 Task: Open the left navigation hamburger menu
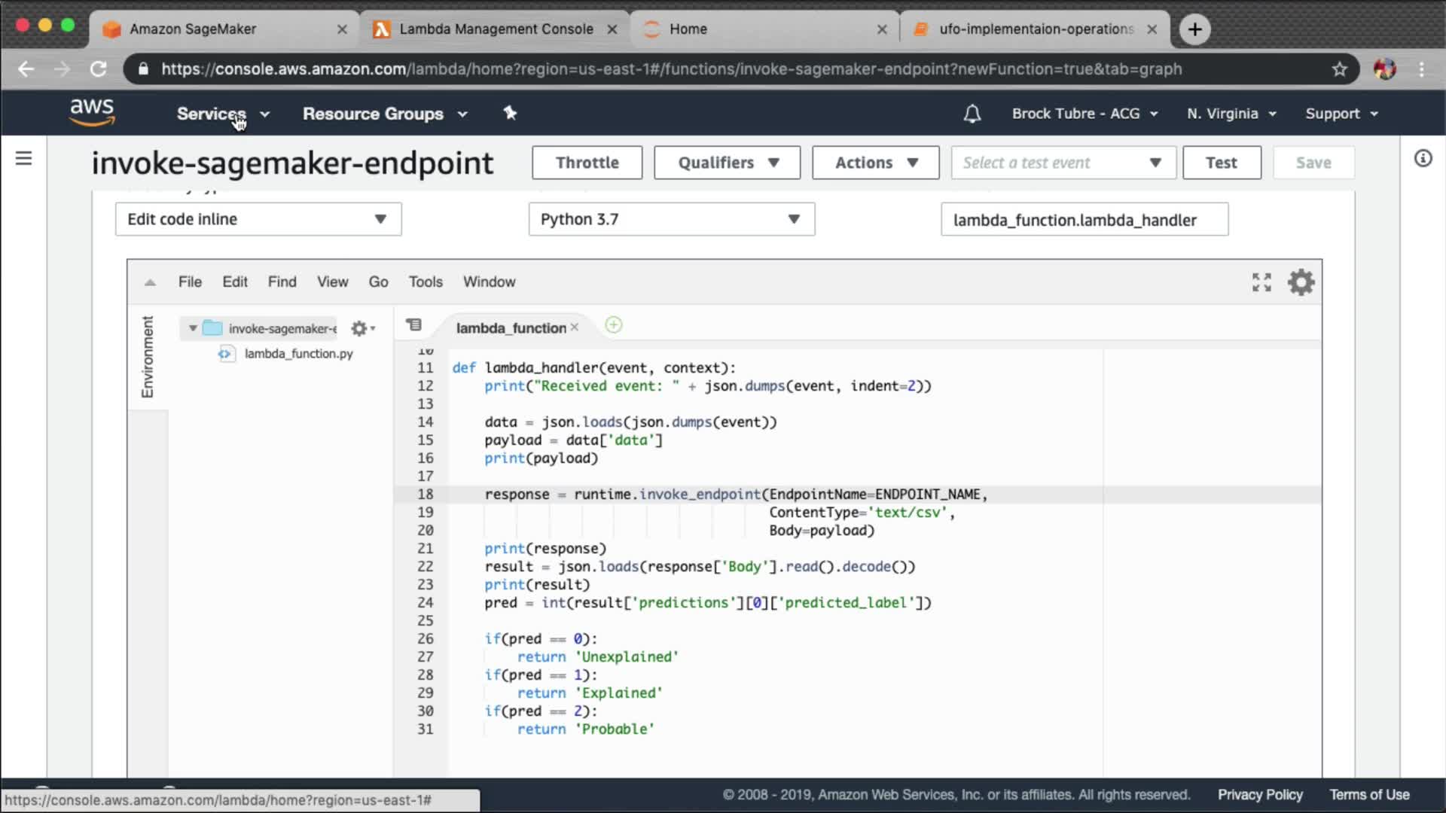[24, 158]
